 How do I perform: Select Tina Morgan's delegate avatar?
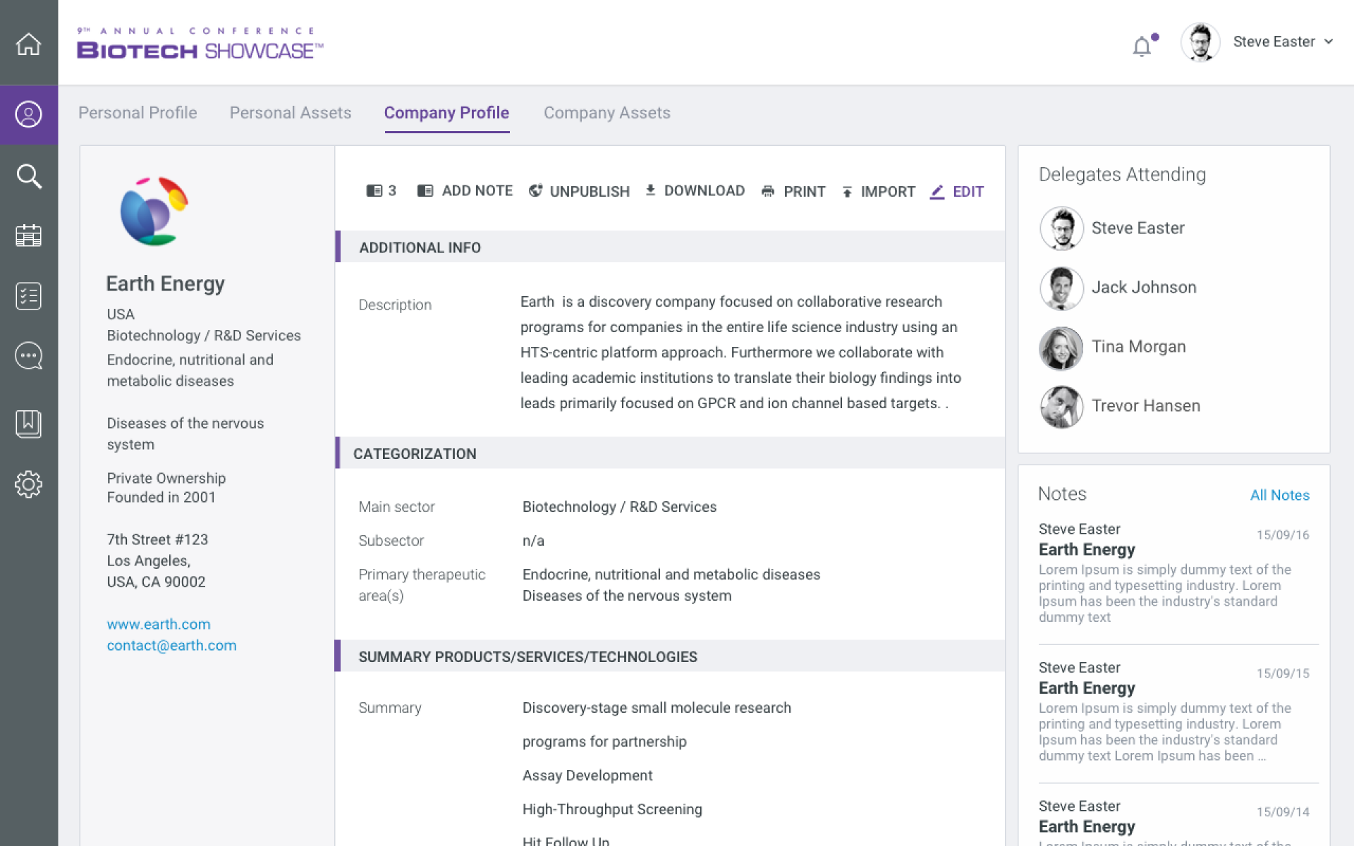tap(1061, 348)
